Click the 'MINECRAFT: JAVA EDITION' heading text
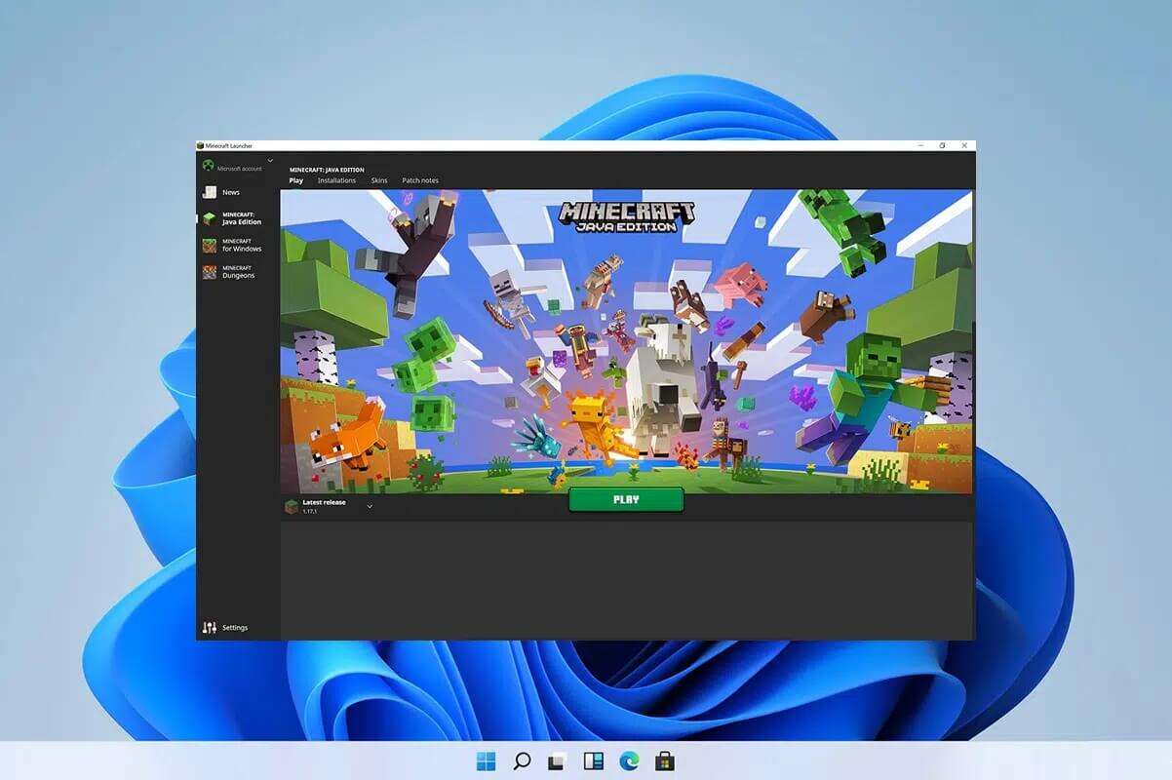The height and width of the screenshot is (780, 1172). coord(327,170)
